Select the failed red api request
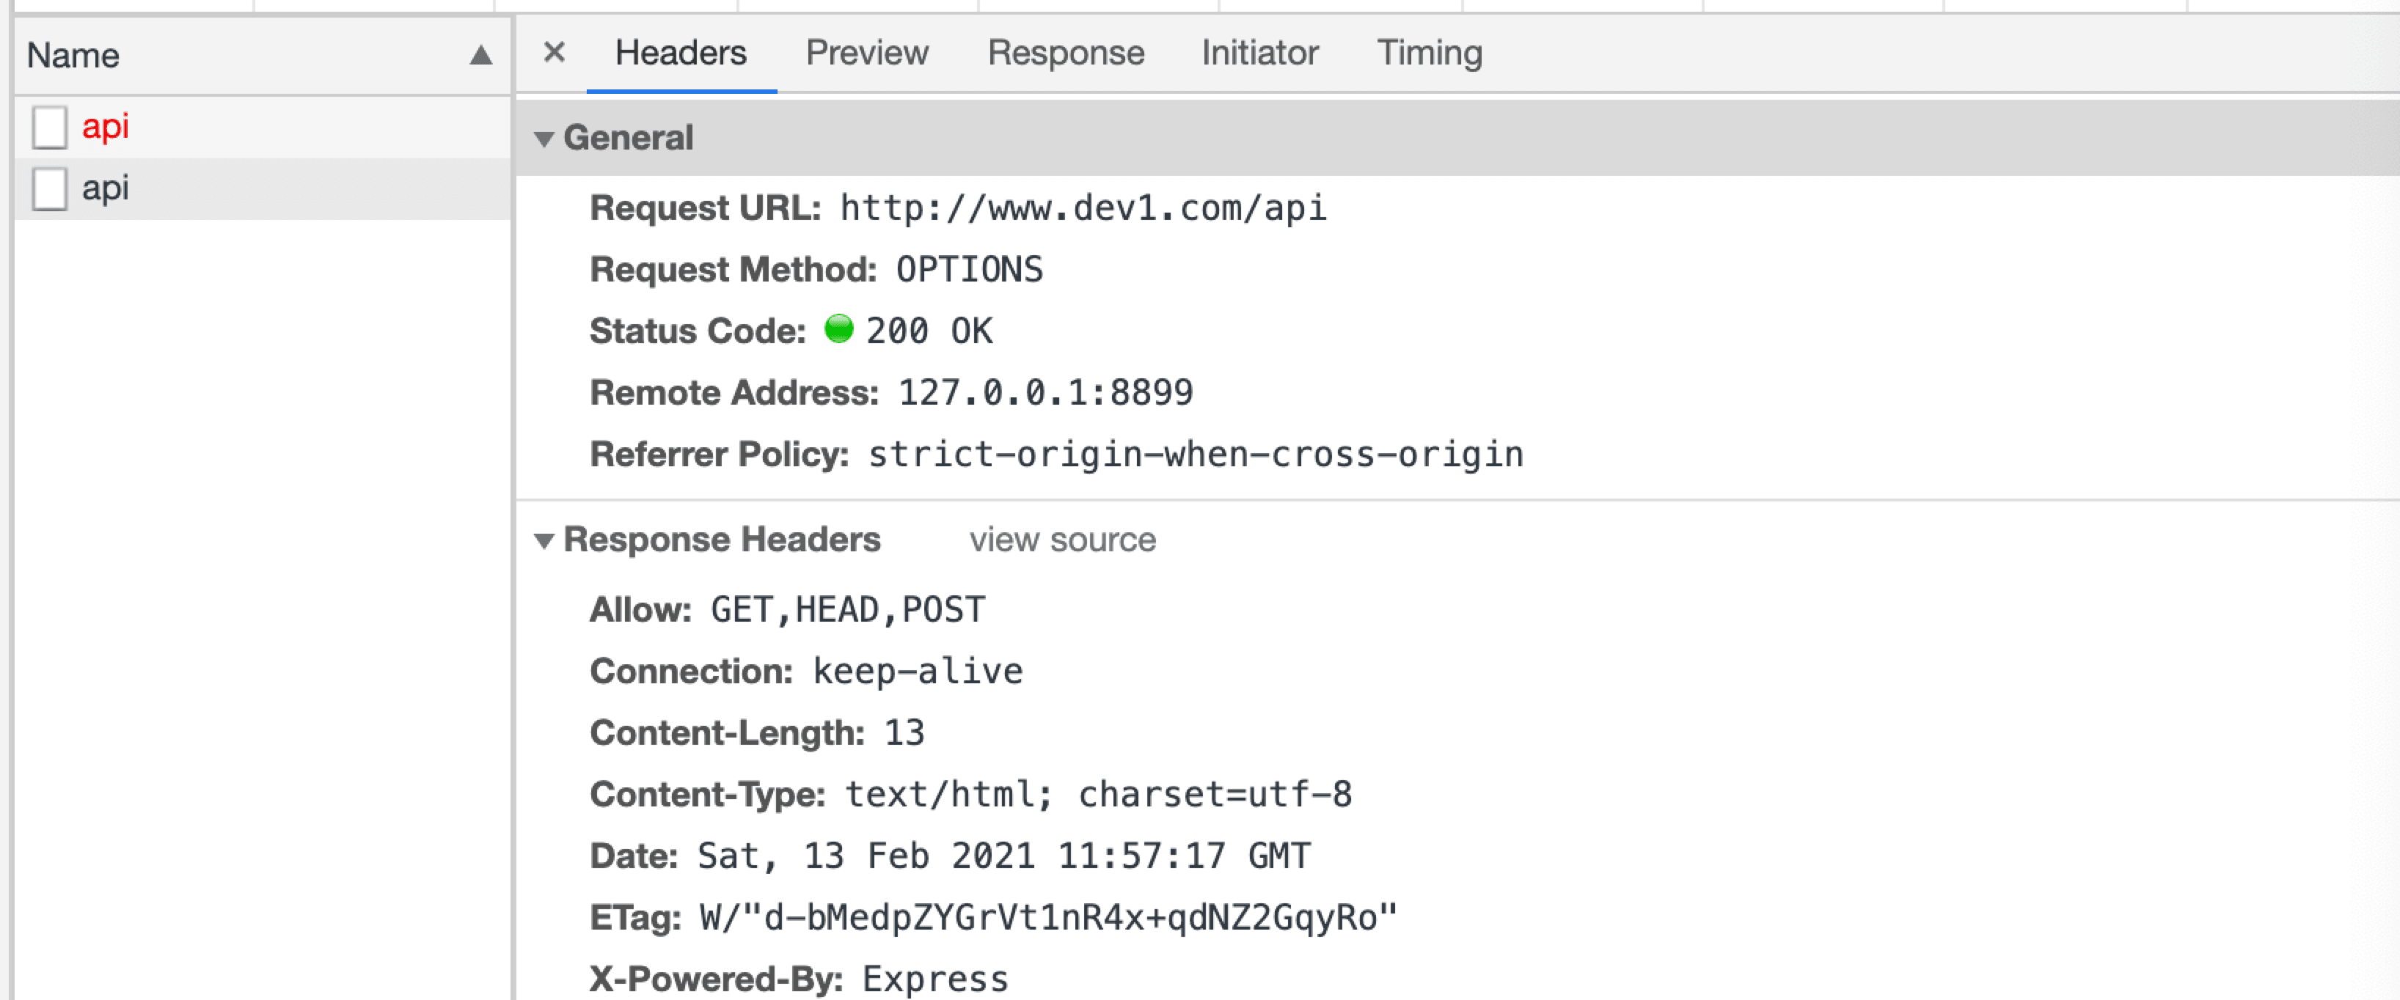This screenshot has height=1000, width=2400. [x=106, y=127]
